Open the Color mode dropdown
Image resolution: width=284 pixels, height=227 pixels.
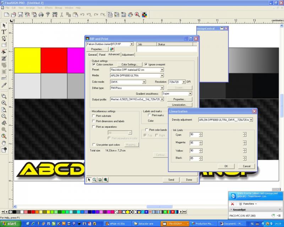pos(144,82)
